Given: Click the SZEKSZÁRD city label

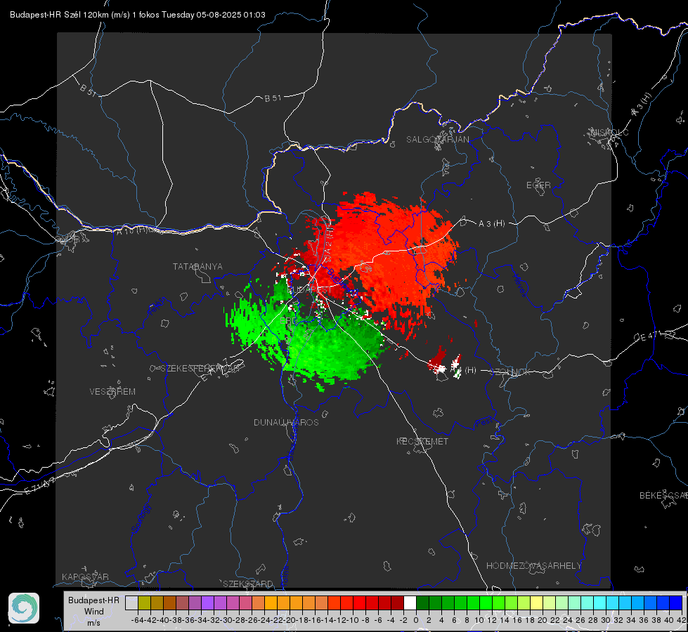Looking at the screenshot, I should tap(248, 584).
